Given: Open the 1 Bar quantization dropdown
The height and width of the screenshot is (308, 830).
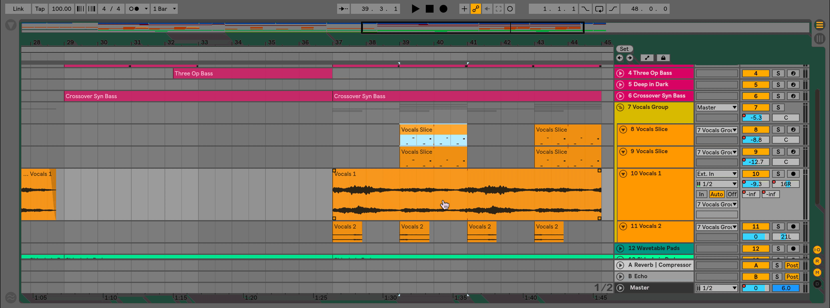Looking at the screenshot, I should [x=164, y=9].
